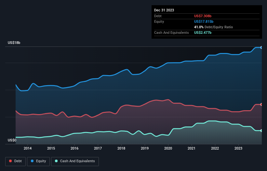This screenshot has width=267, height=171.
Task: Click the US$17.815b equity value
Action: pos(204,21)
